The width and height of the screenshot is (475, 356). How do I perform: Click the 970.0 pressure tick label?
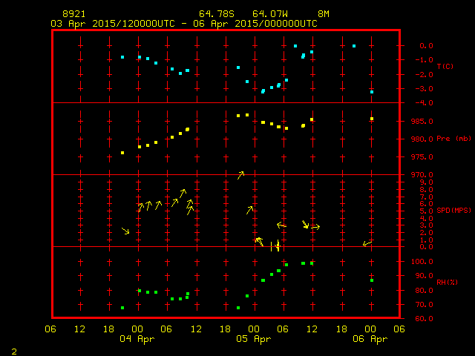pyautogui.click(x=421, y=174)
